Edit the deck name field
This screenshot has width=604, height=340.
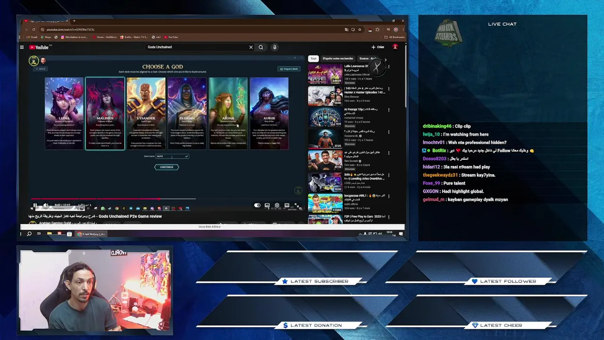pyautogui.click(x=172, y=156)
